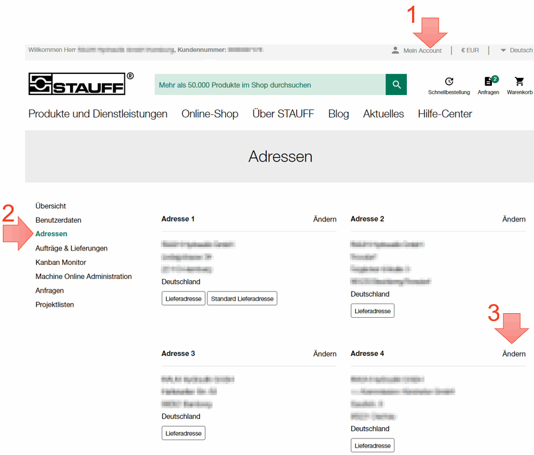Select the € EUR currency option

pos(470,50)
